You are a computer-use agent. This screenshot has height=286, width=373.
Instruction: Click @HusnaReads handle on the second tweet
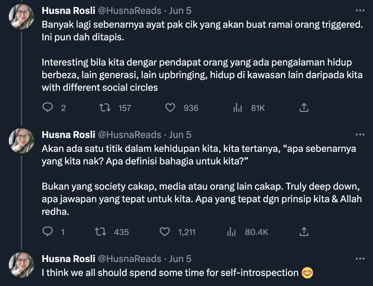pyautogui.click(x=130, y=135)
